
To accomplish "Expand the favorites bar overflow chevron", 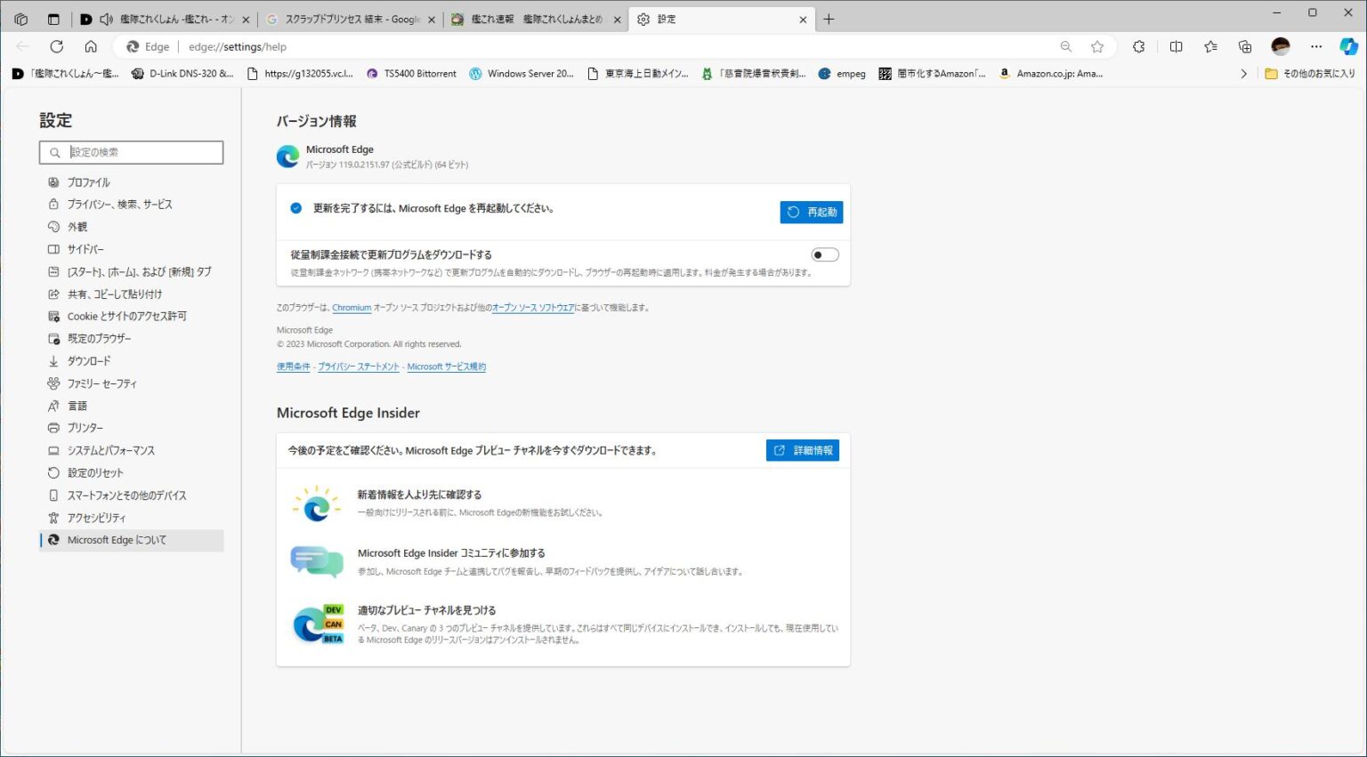I will 1244,74.
